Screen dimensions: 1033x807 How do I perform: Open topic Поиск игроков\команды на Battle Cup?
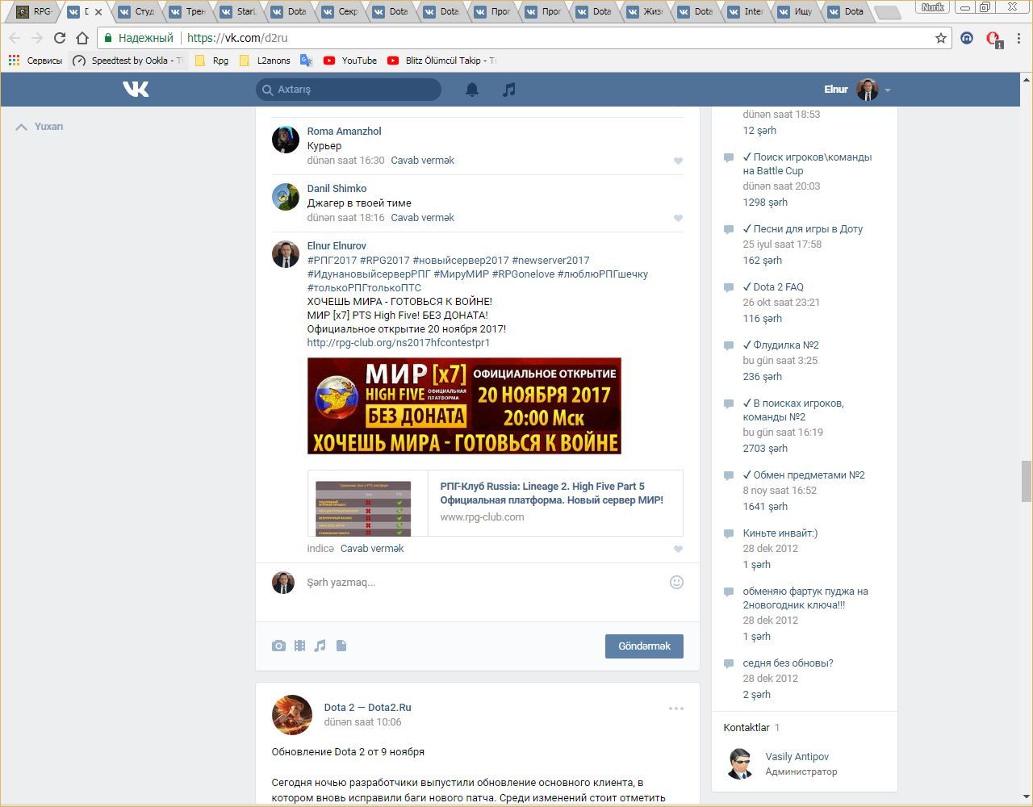click(807, 164)
